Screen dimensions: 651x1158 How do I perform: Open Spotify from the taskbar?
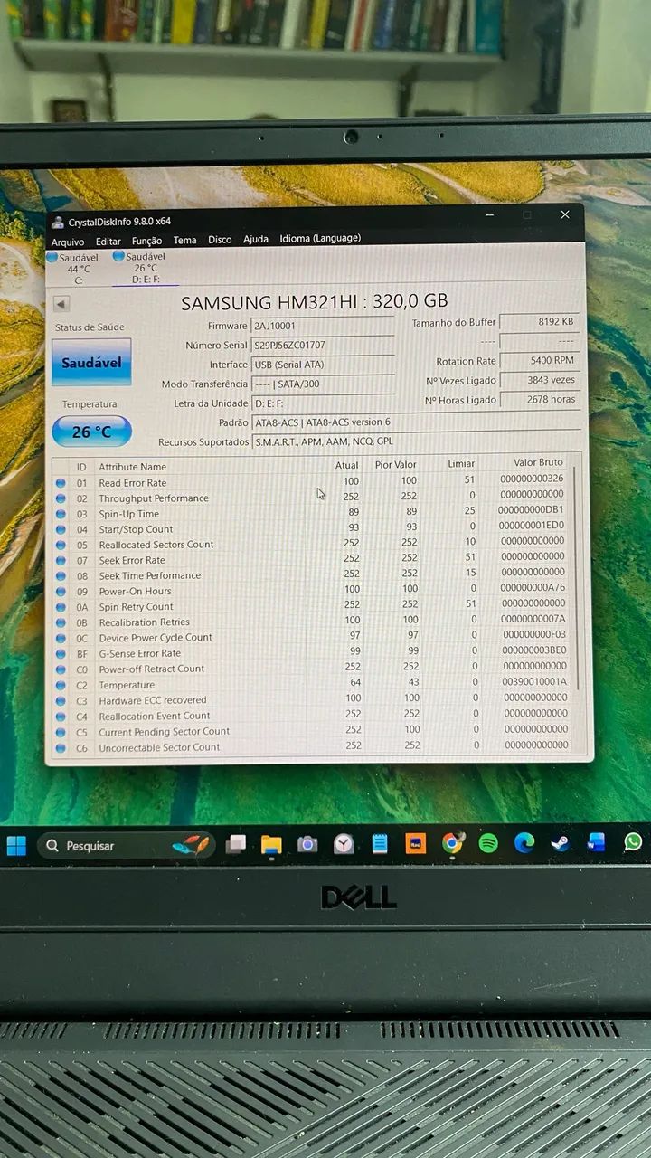pos(488,843)
